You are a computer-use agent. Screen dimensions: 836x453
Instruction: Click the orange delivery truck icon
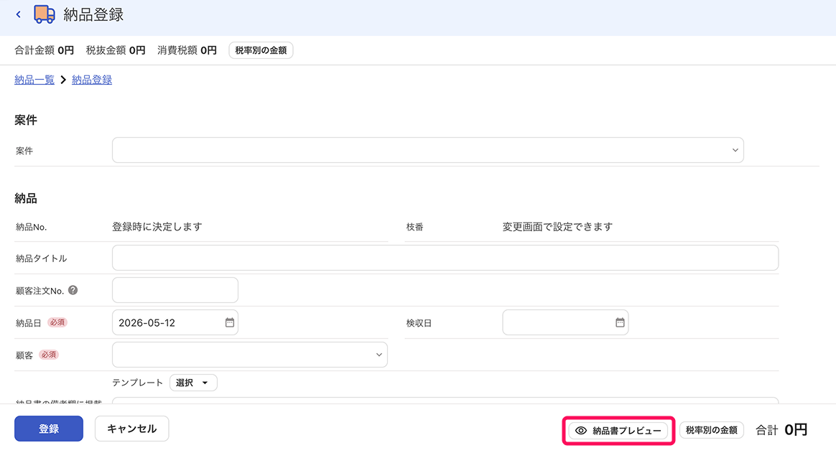point(45,14)
